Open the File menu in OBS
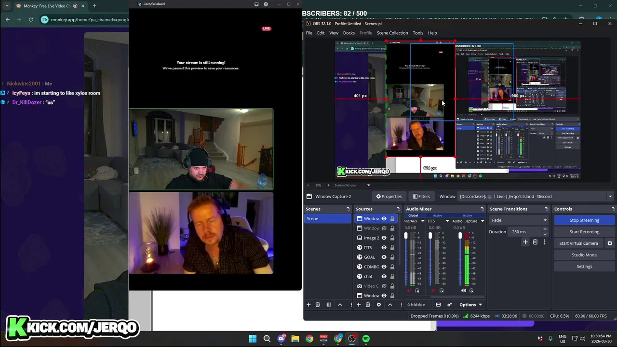 coord(309,33)
